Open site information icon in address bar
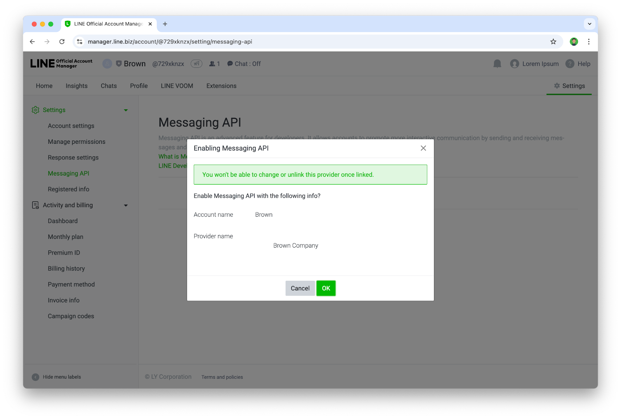621x419 pixels. click(80, 41)
